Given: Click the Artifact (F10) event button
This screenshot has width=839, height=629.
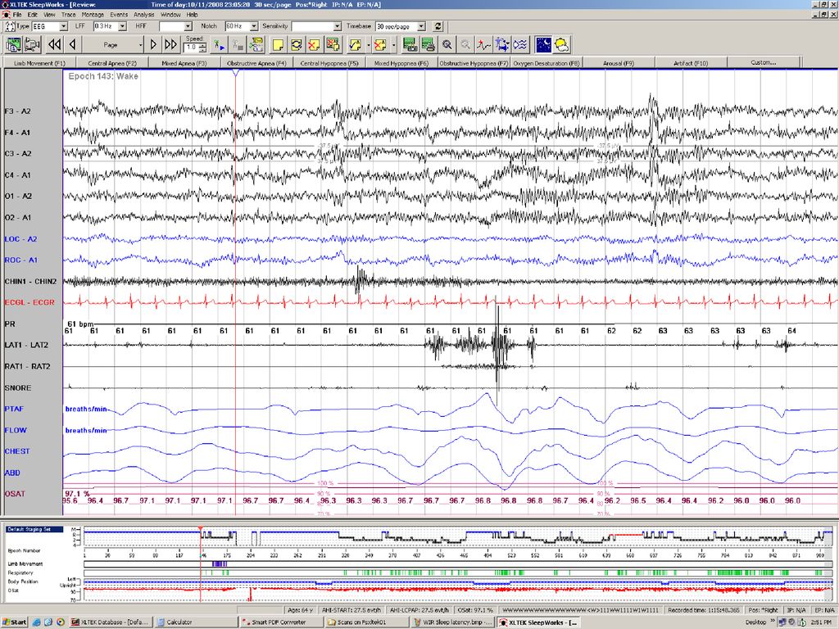Looking at the screenshot, I should pos(691,63).
